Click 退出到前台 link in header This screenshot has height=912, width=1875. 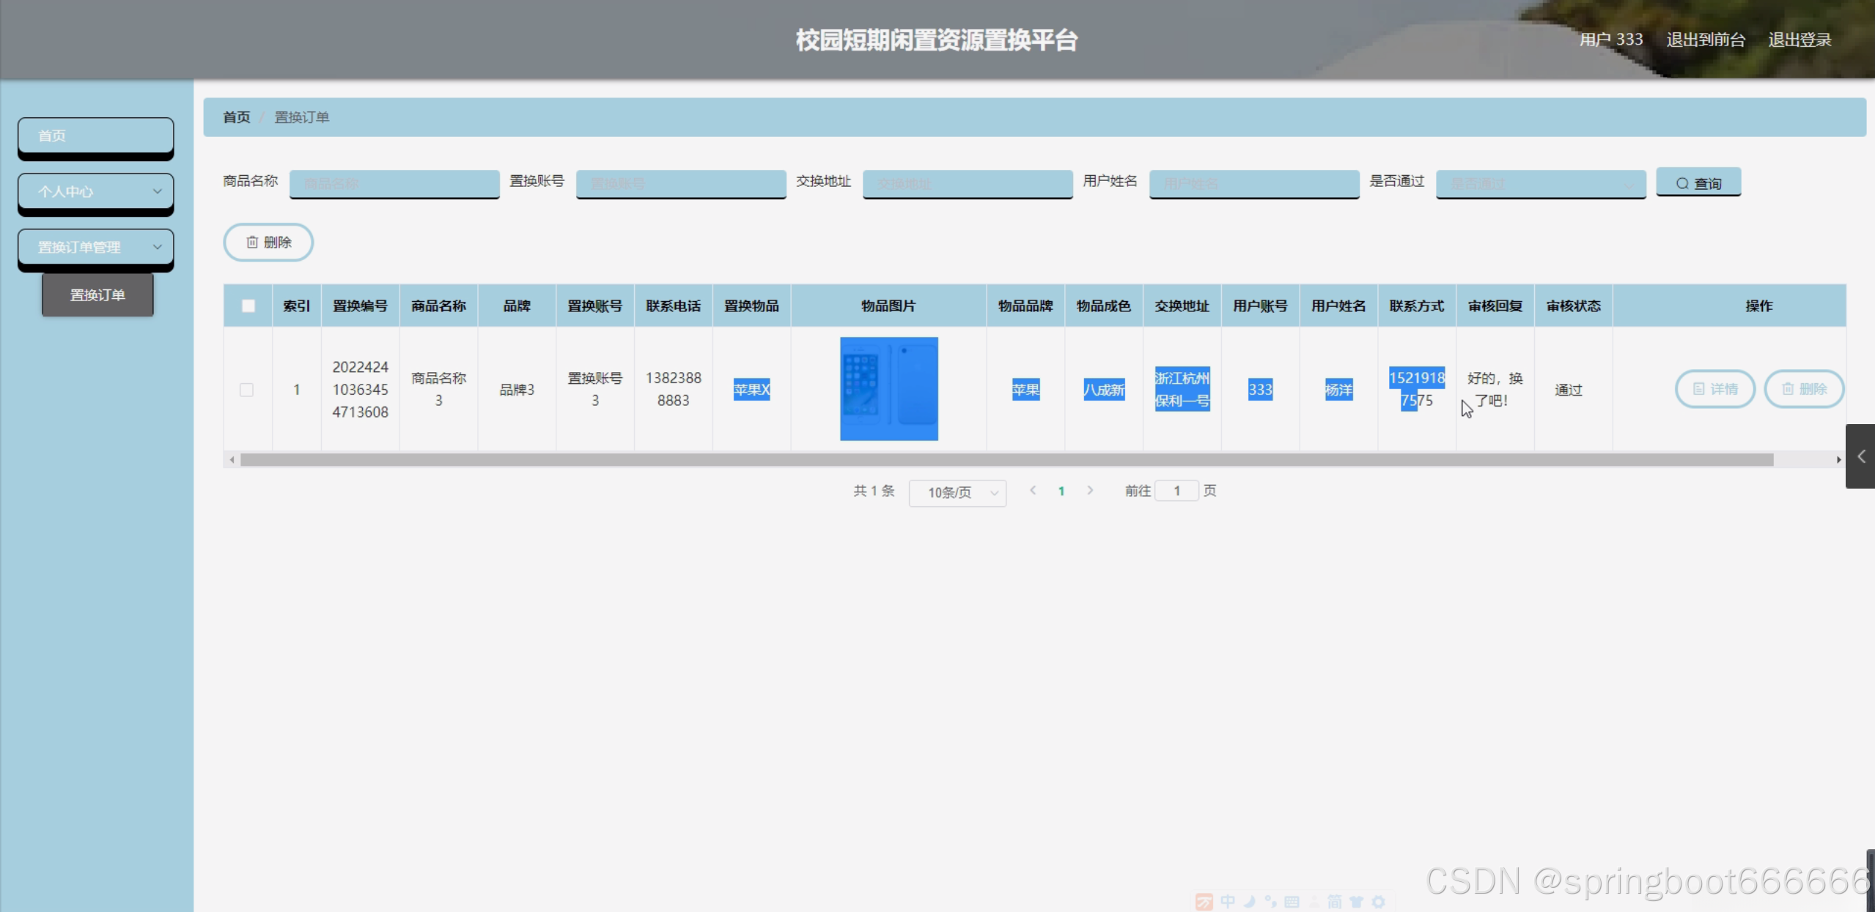click(x=1705, y=40)
